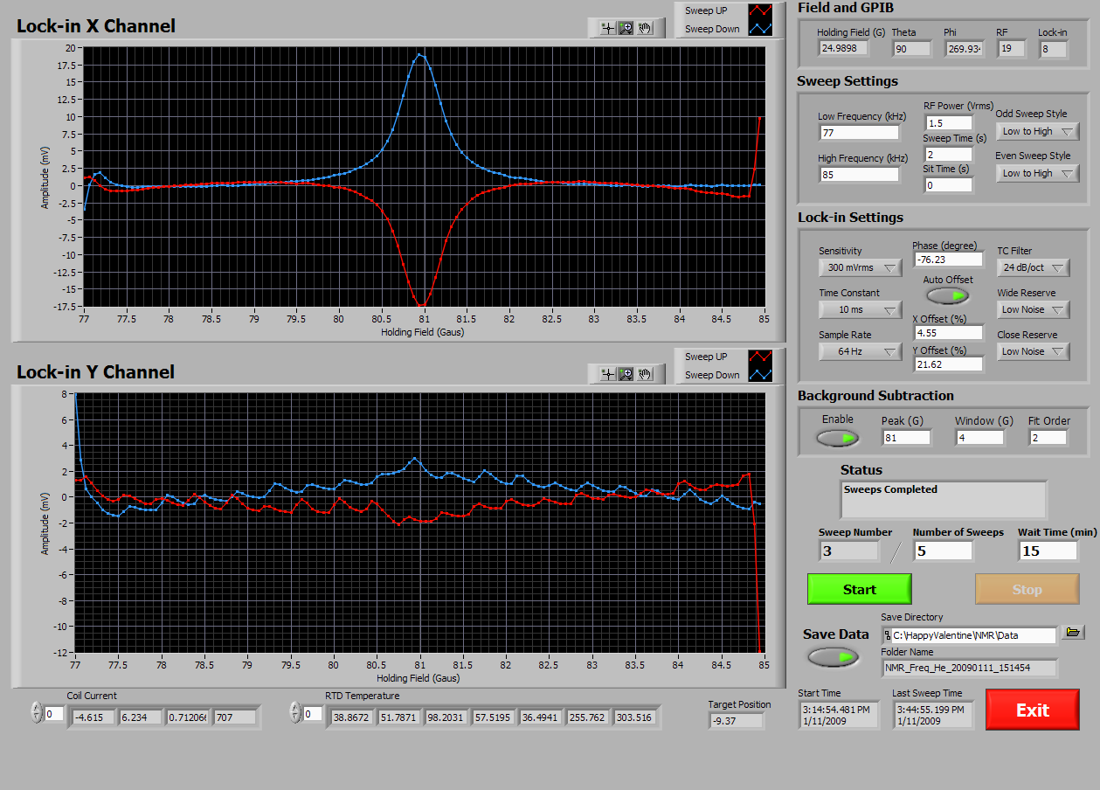Viewport: 1100px width, 790px height.
Task: Click the Sweep Number indicator
Action: [x=848, y=551]
